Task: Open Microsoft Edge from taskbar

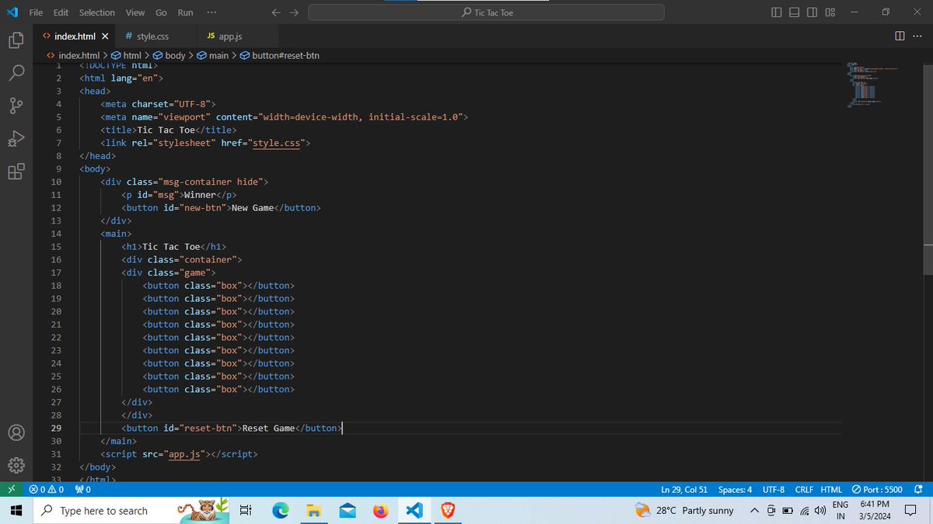Action: (x=281, y=510)
